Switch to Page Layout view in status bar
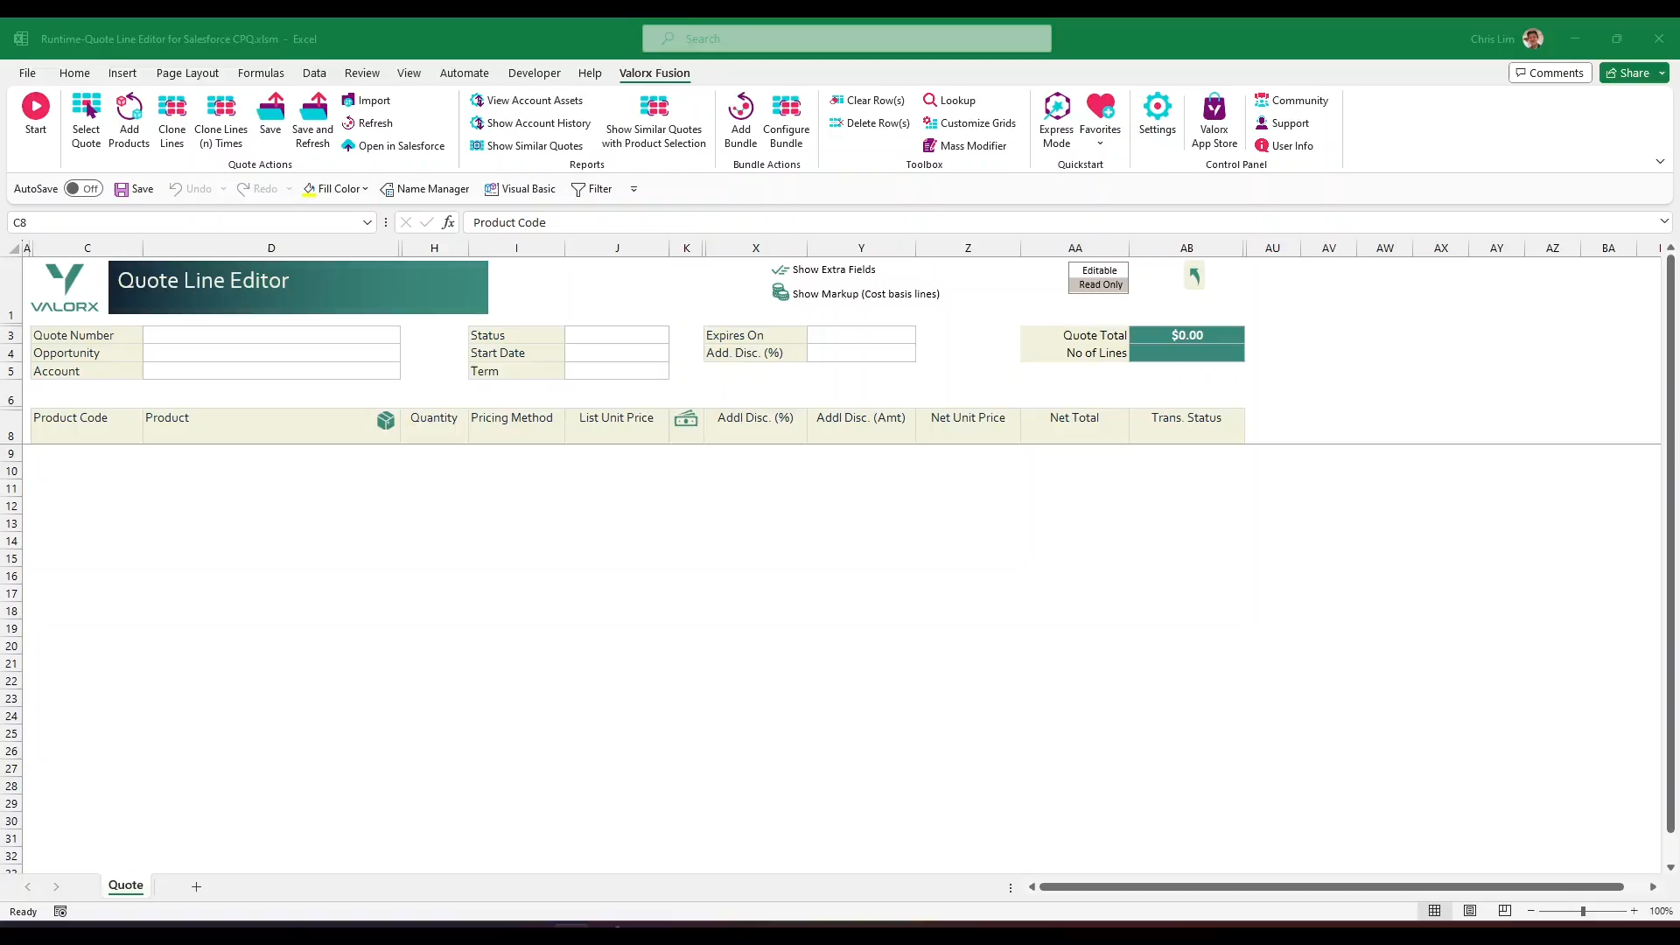 pos(1470,911)
